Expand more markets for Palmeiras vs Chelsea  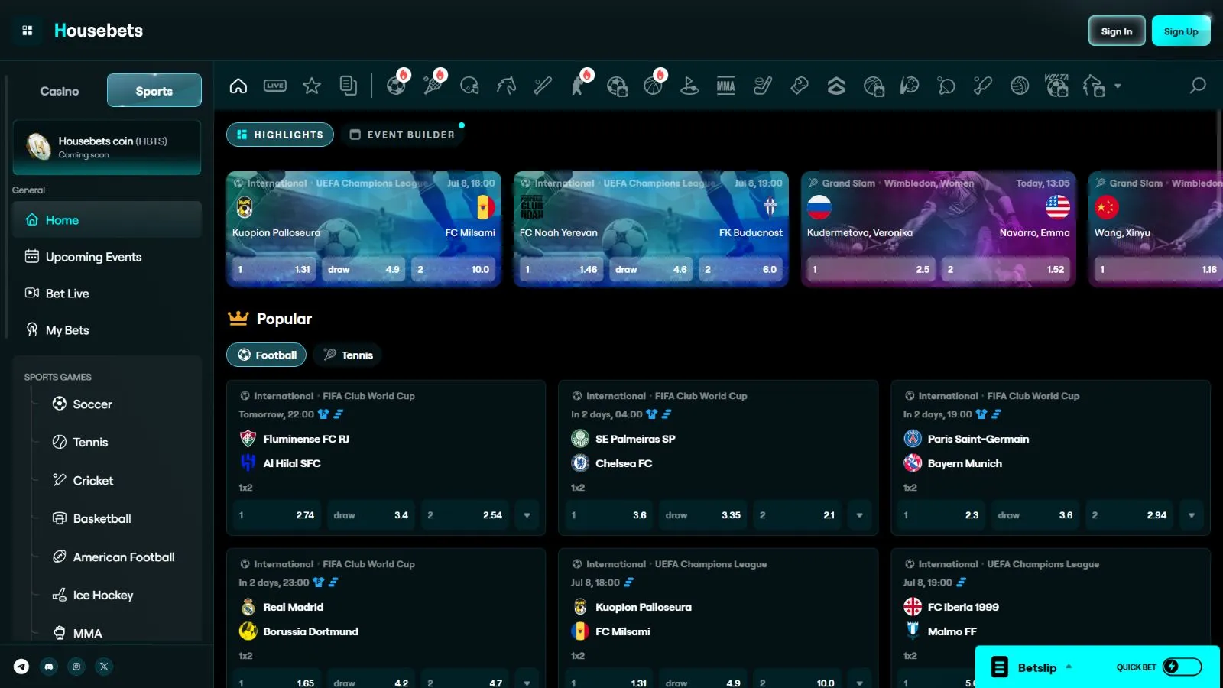859,515
